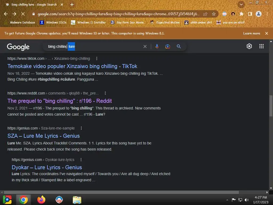This screenshot has width=273, height=205.
Task: Open Dyokar Lure Lyrics Genius link
Action: [x=47, y=167]
